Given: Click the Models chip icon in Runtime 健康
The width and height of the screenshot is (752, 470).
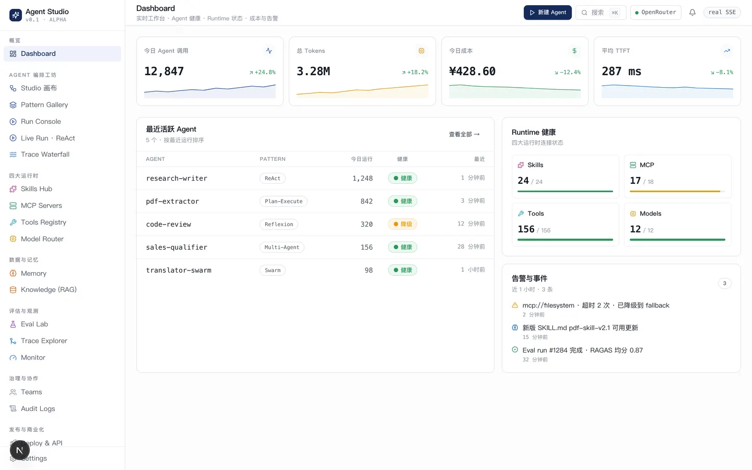Looking at the screenshot, I should 633,214.
